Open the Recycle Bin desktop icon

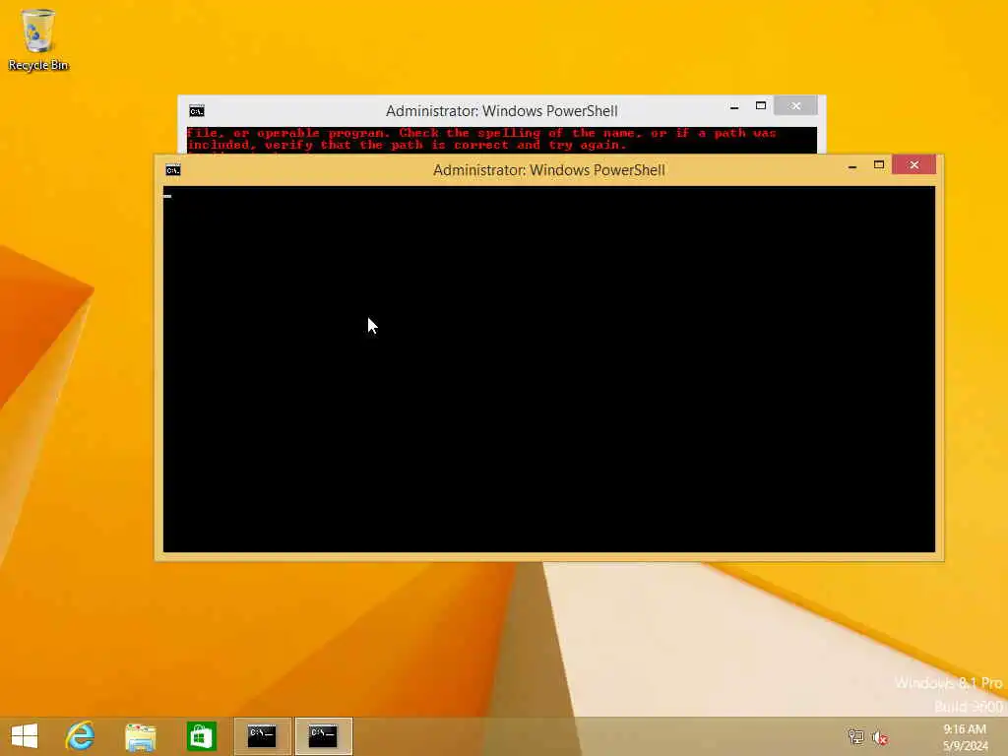pos(38,39)
